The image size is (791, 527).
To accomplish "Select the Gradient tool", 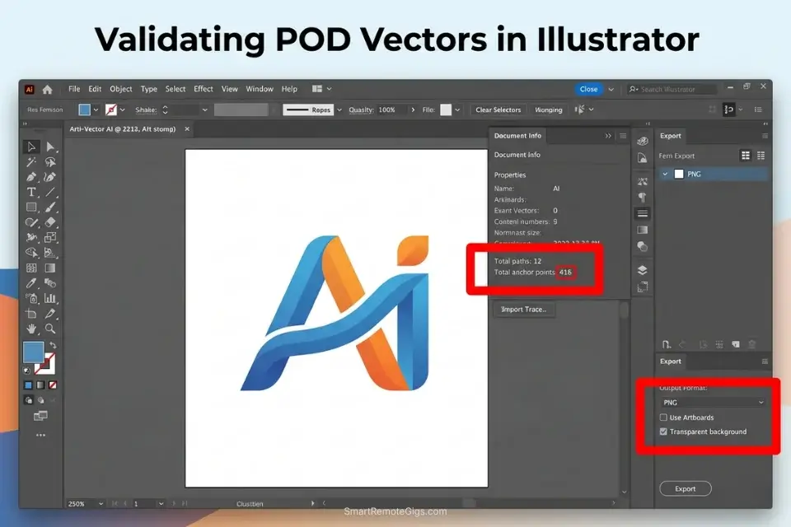I will click(x=50, y=268).
